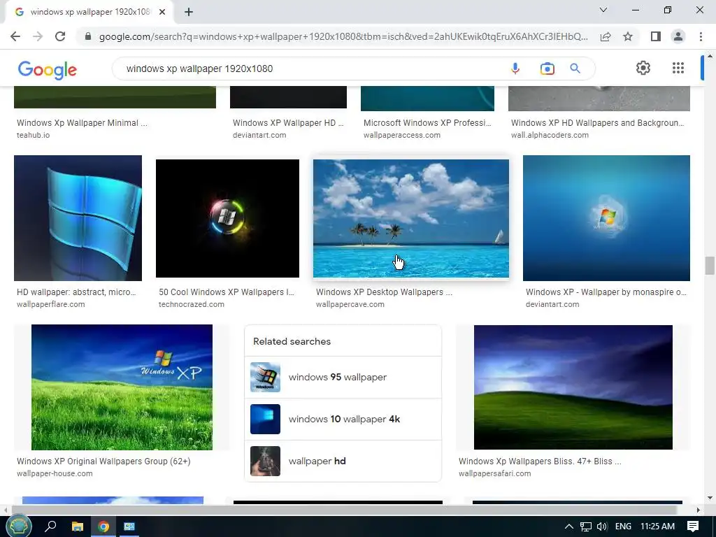Start a voice search with the microphone
Screen dimensions: 716x537
(515, 69)
